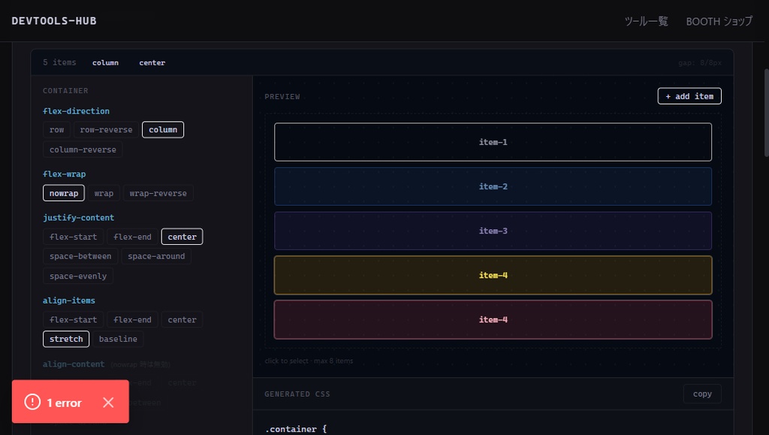Choose space-around for justify-content

coord(156,256)
